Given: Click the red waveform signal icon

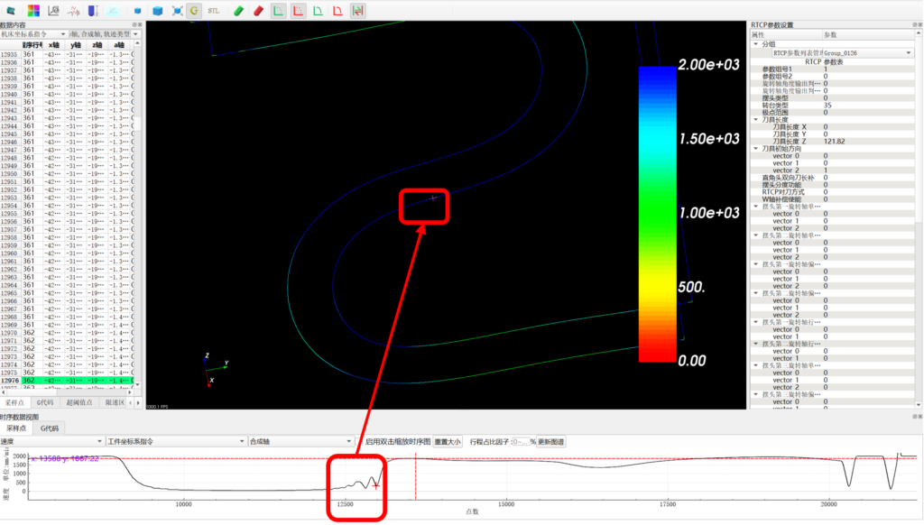Looking at the screenshot, I should [73, 11].
